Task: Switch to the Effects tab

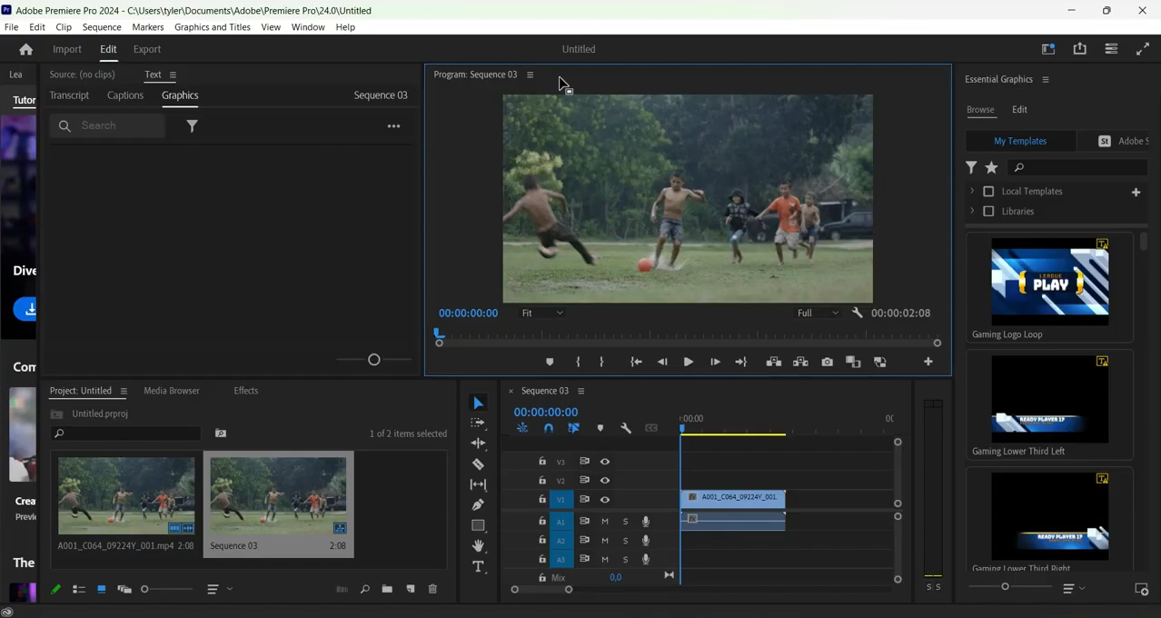Action: coord(245,390)
